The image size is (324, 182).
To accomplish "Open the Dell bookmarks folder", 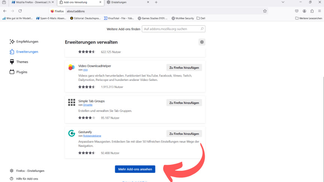I will click(201, 18).
